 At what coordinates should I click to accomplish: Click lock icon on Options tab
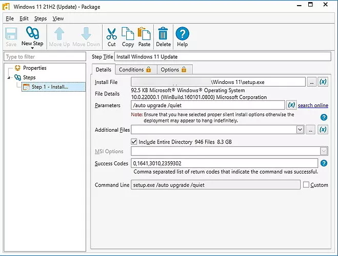[184, 69]
